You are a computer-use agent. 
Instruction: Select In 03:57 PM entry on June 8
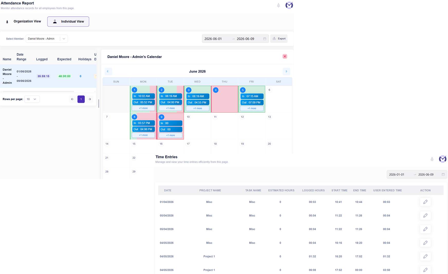click(143, 123)
